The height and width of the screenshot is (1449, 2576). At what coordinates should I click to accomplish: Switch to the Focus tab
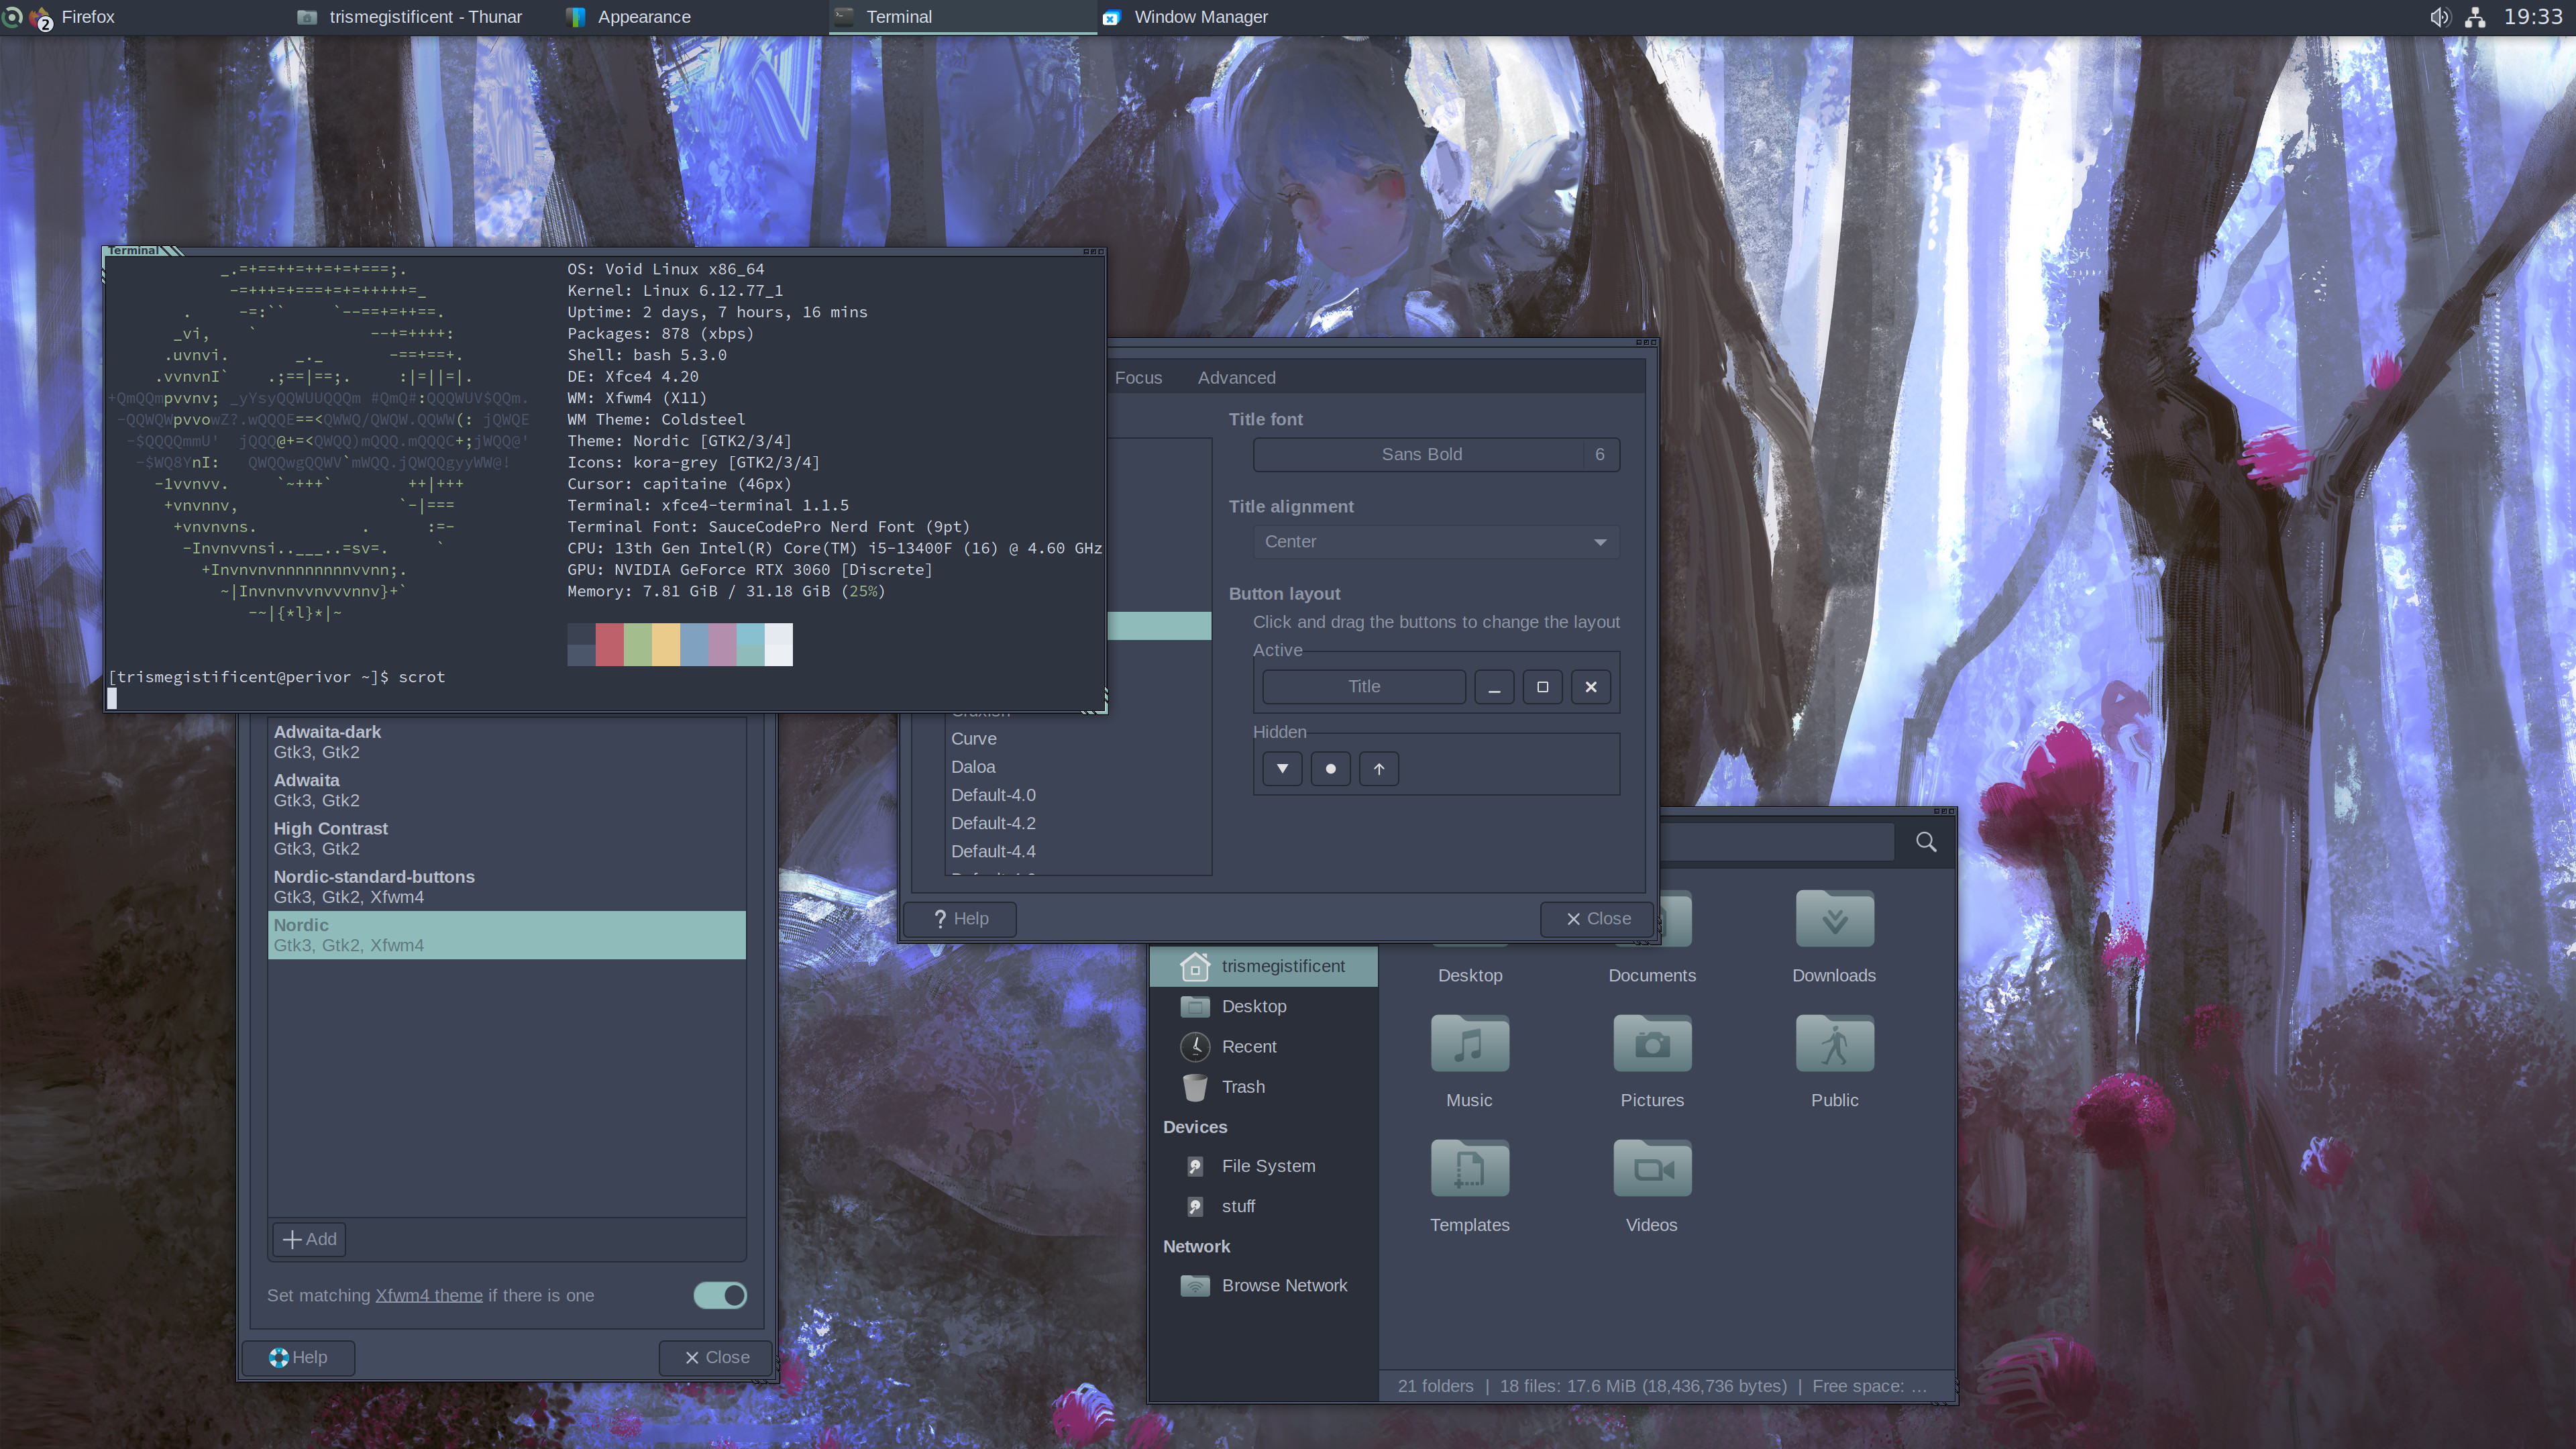click(x=1138, y=378)
